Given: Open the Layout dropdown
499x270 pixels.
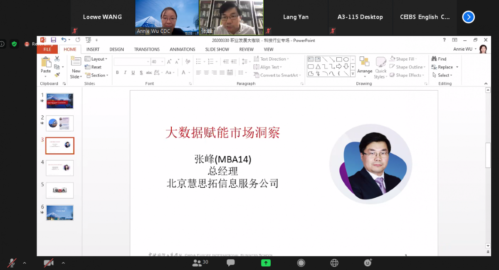Looking at the screenshot, I should click(x=96, y=59).
